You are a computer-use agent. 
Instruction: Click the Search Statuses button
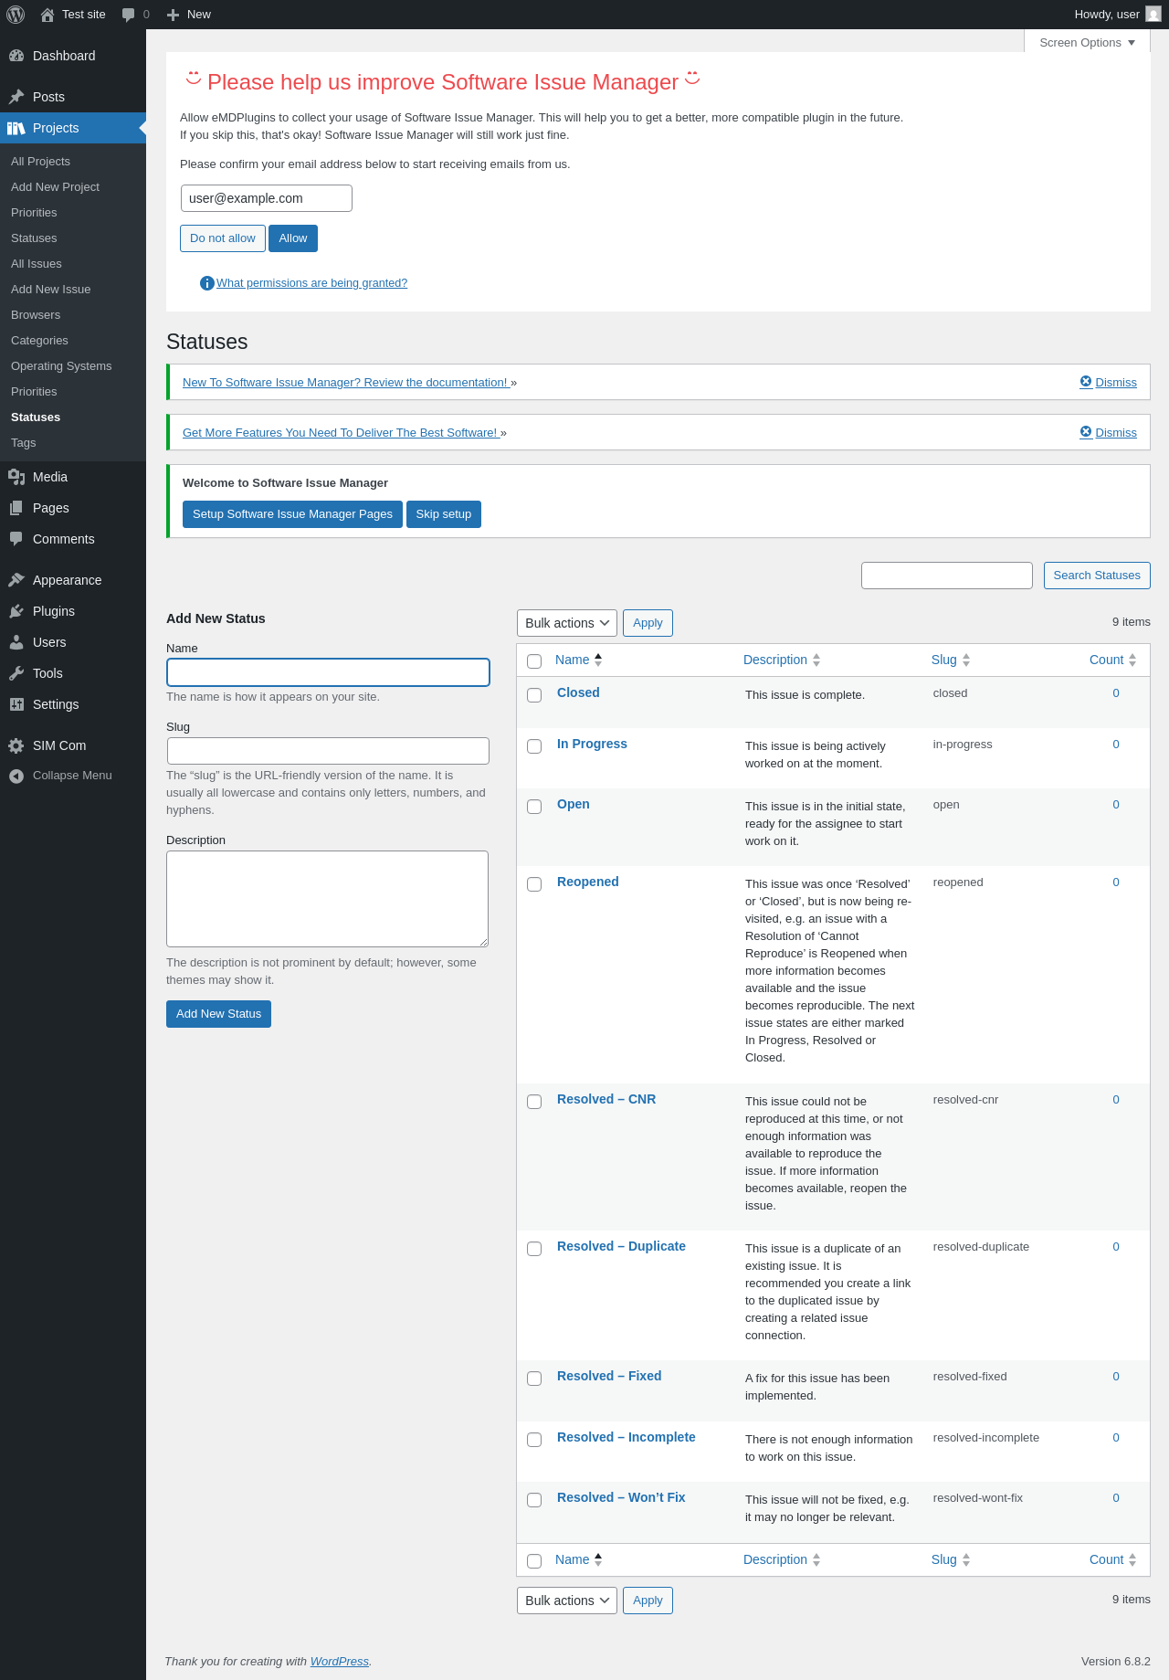1097,576
